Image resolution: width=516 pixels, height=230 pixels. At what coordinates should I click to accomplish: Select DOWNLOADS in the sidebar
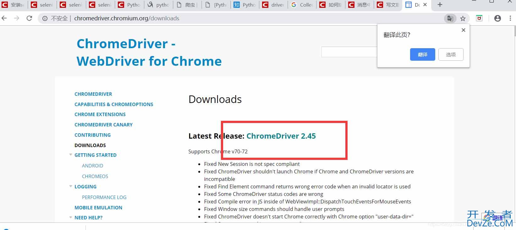[90, 145]
